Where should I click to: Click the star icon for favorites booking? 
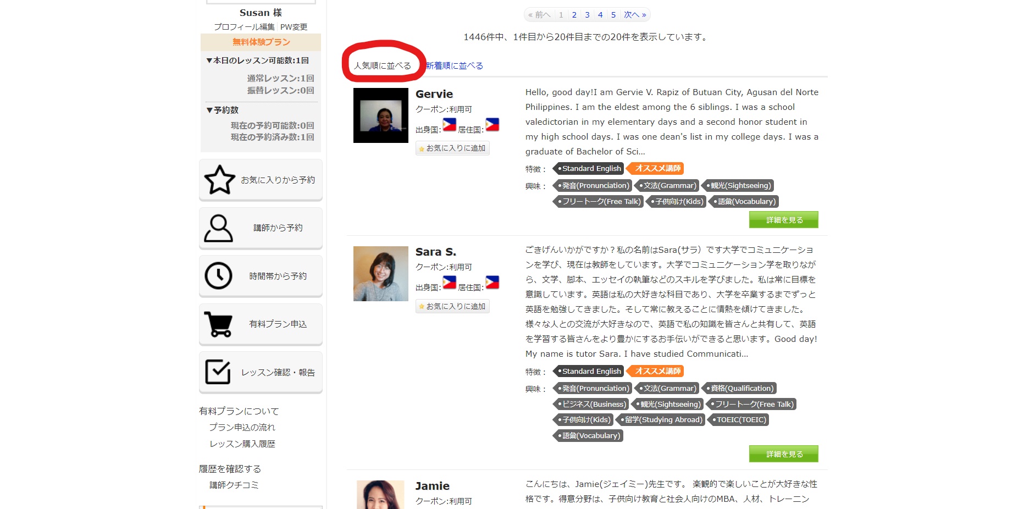coord(220,180)
